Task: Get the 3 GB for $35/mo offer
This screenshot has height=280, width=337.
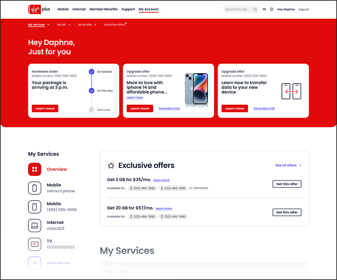Action: 287,184
